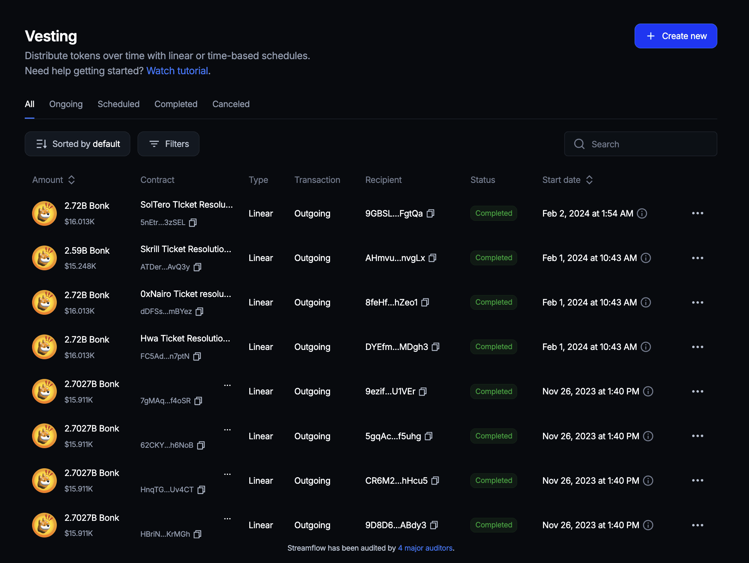Open the actions menu for recipient 9D8D6...ABdy3
749x563 pixels.
point(698,525)
